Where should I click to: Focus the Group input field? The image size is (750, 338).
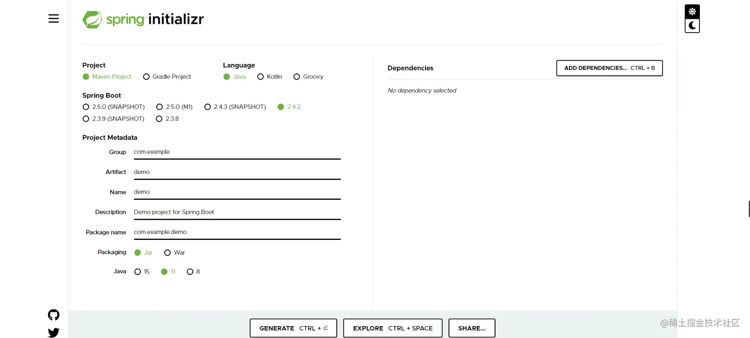[x=237, y=152]
